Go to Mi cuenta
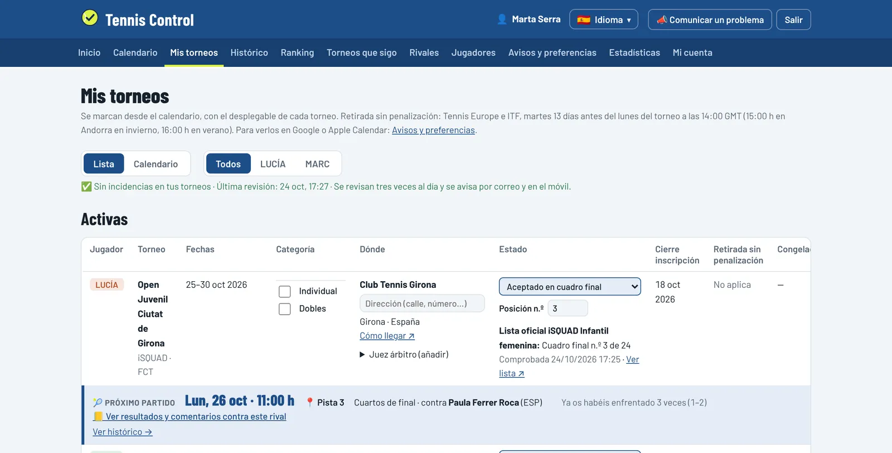Image resolution: width=892 pixels, height=453 pixels. pos(692,52)
